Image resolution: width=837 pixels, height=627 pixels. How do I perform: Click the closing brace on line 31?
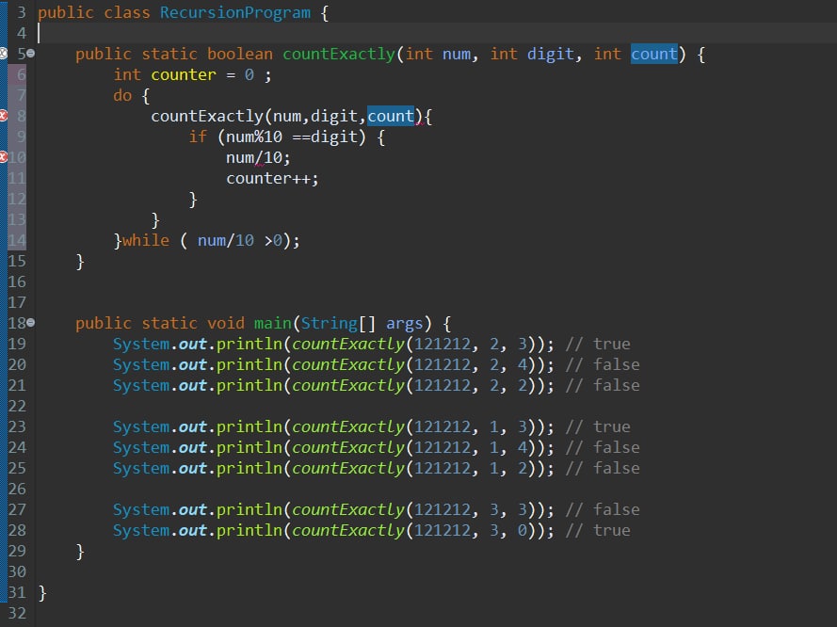[42, 593]
